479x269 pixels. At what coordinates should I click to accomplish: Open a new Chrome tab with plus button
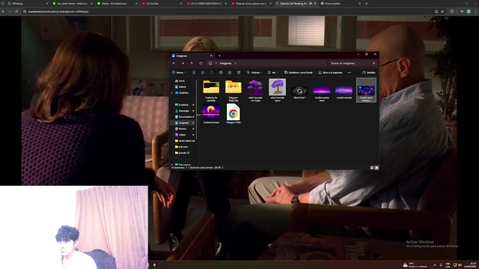(x=366, y=3)
